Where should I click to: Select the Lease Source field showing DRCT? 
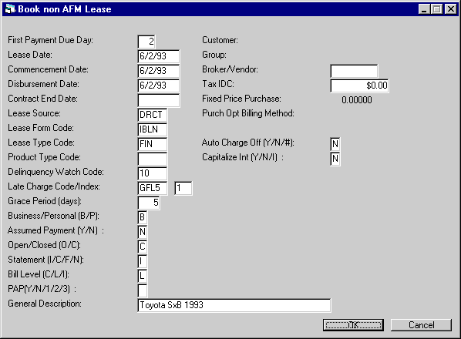click(153, 115)
